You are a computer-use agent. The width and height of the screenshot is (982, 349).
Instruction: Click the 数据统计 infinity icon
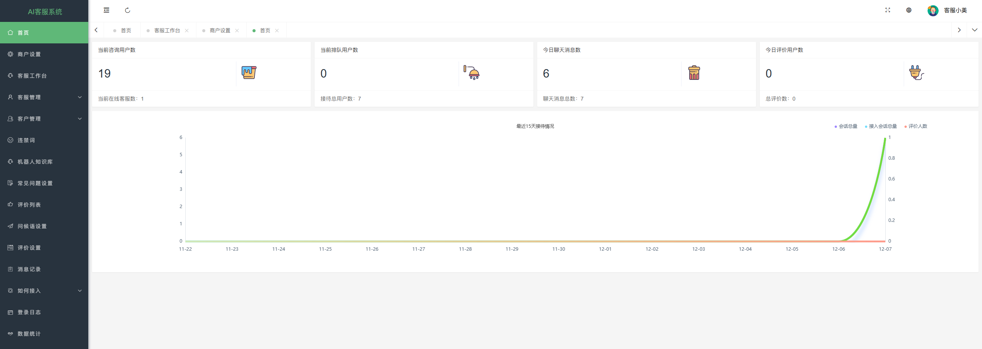coord(10,334)
